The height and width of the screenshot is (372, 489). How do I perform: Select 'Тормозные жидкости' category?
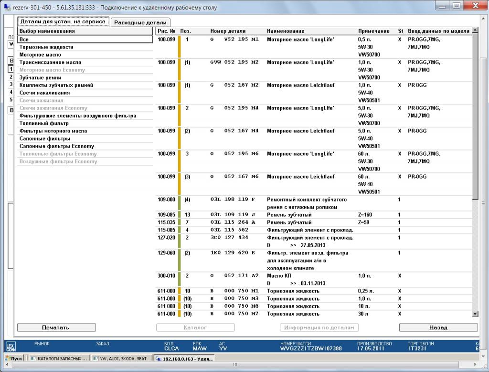point(85,47)
